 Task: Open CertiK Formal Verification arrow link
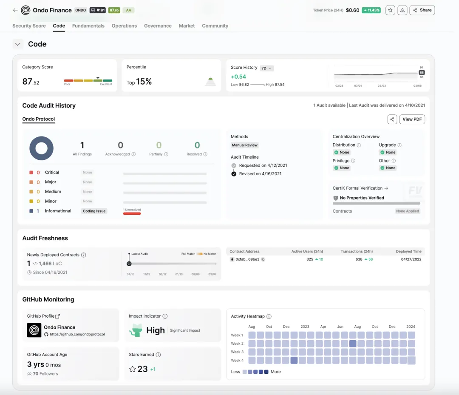tap(386, 188)
